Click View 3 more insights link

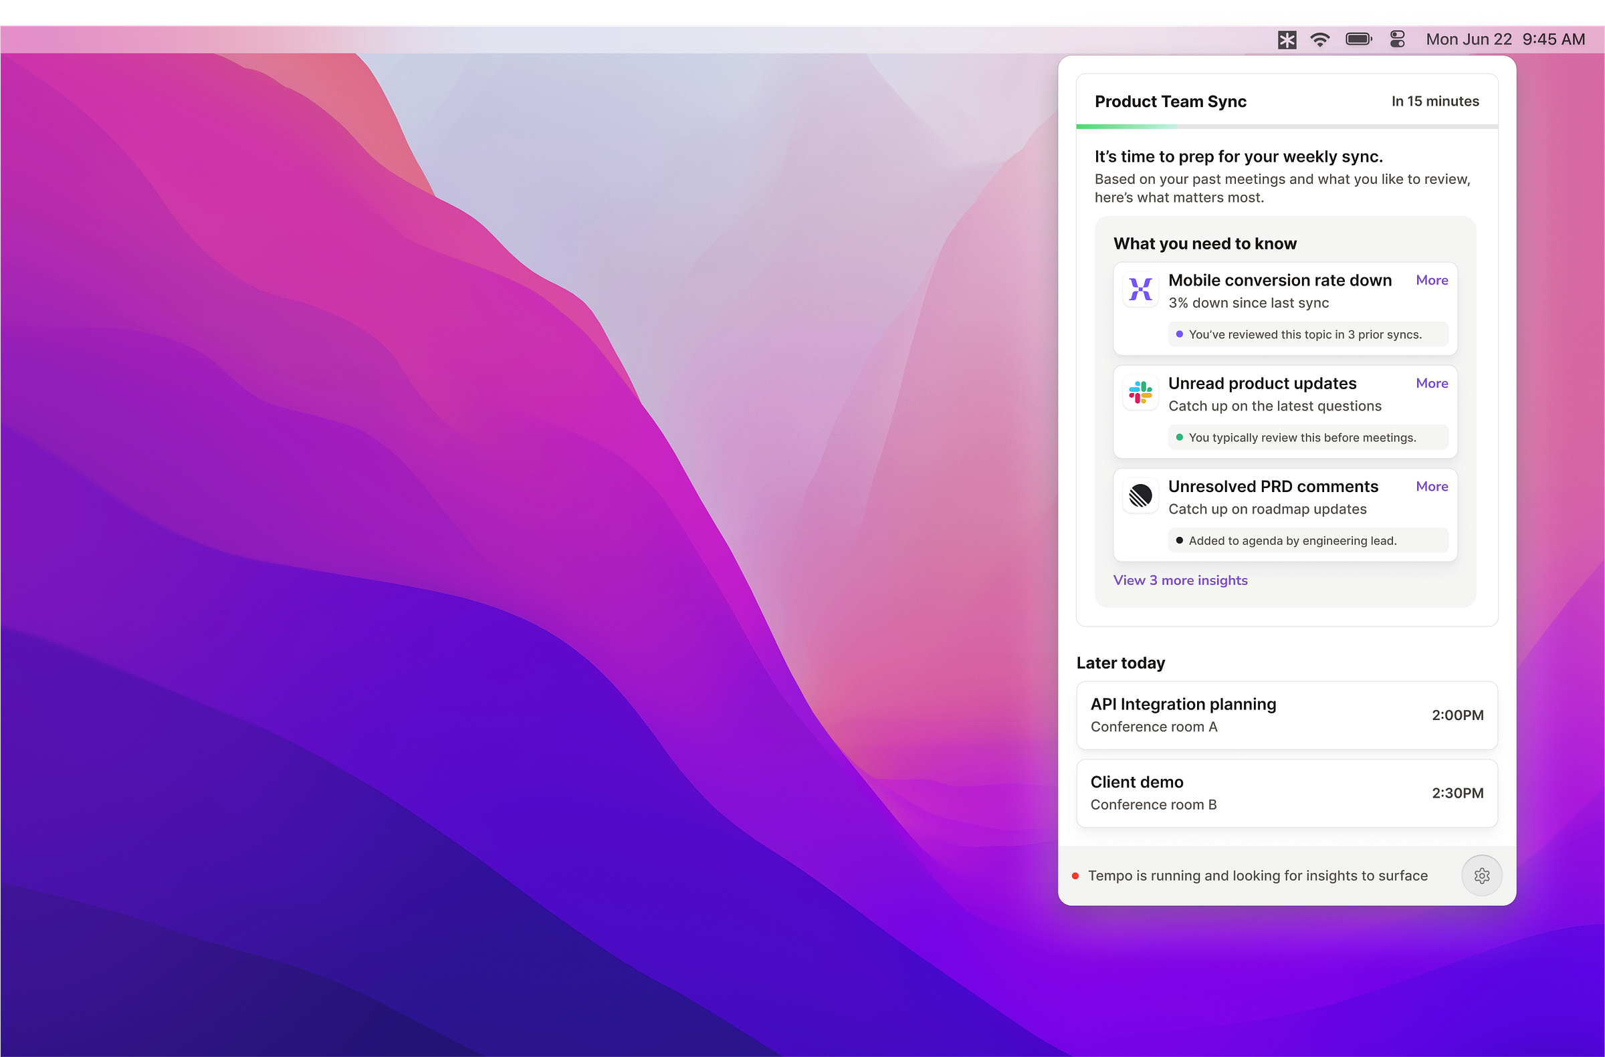click(x=1180, y=580)
